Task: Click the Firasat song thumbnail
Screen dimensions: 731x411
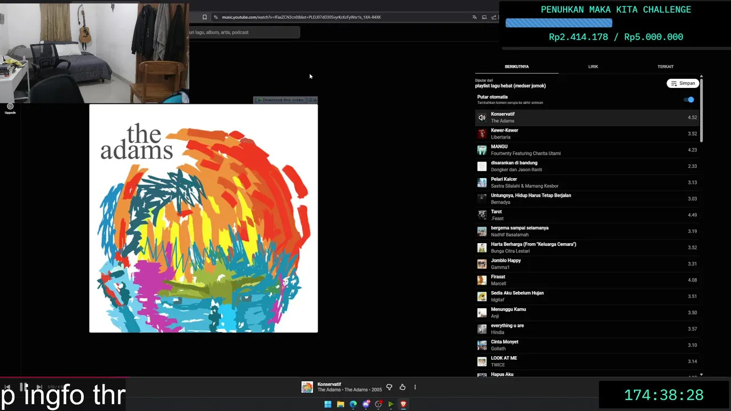Action: 482,280
